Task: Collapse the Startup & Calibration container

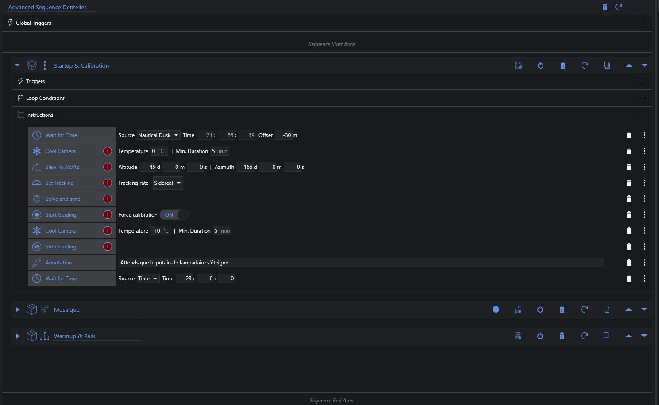Action: click(x=17, y=65)
